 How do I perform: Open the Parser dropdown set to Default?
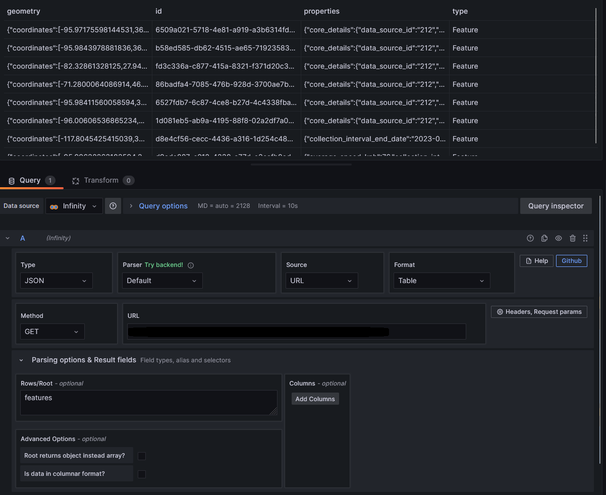pos(162,281)
